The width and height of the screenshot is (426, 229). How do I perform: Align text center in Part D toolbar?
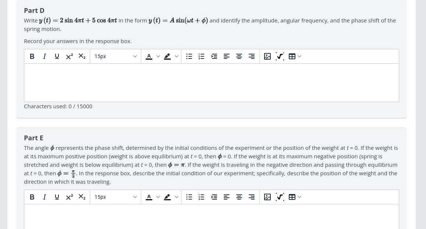tap(239, 56)
